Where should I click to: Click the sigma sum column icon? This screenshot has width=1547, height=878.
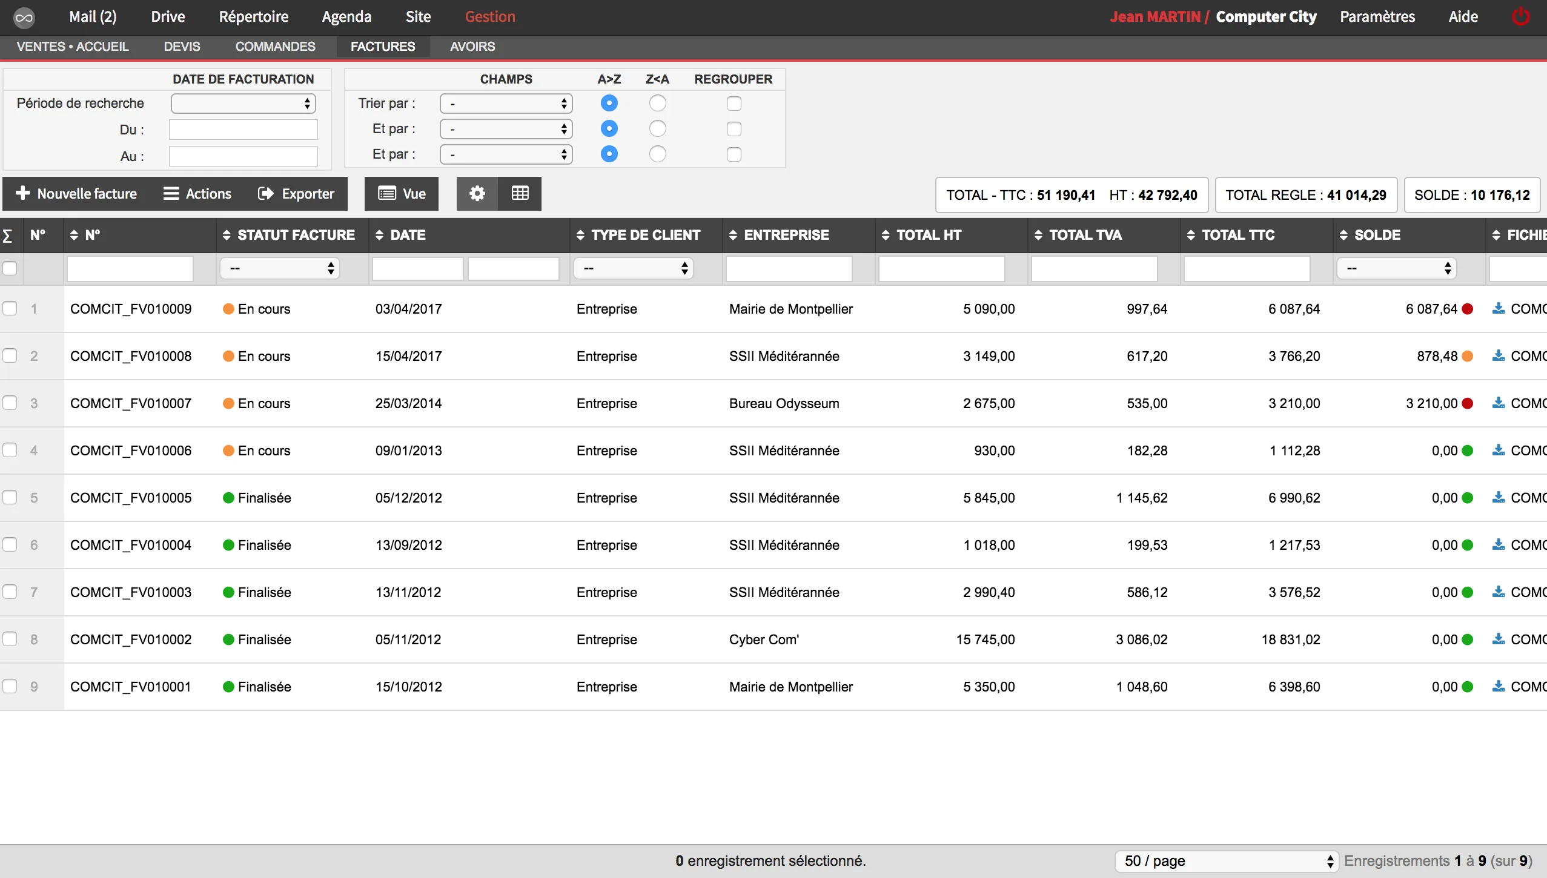(7, 236)
